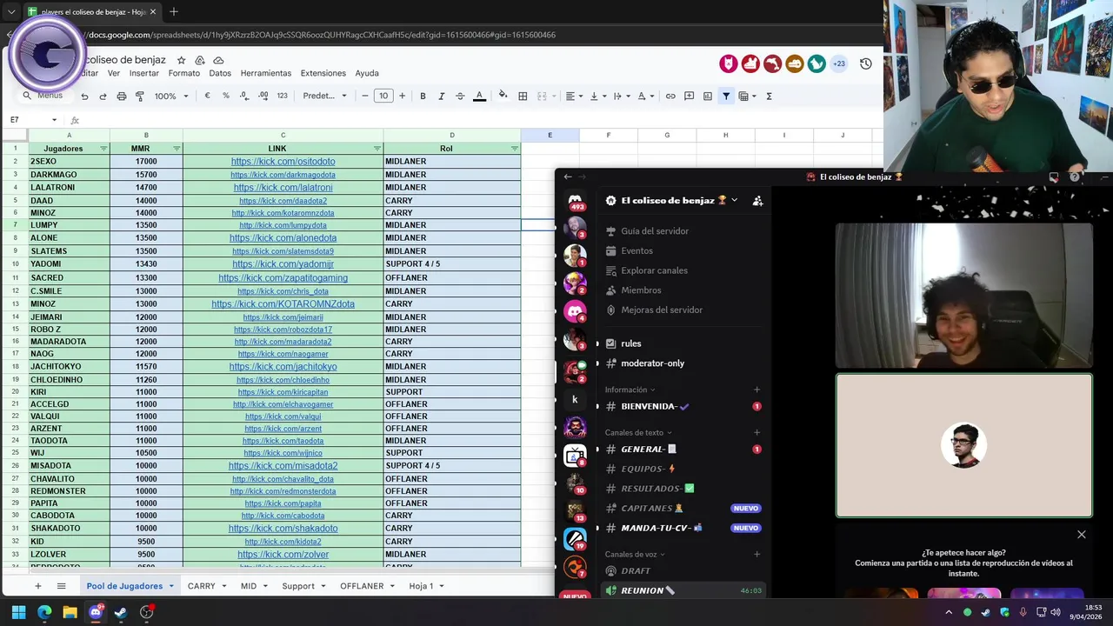
Task: Increase font size with plus button
Action: coord(402,97)
